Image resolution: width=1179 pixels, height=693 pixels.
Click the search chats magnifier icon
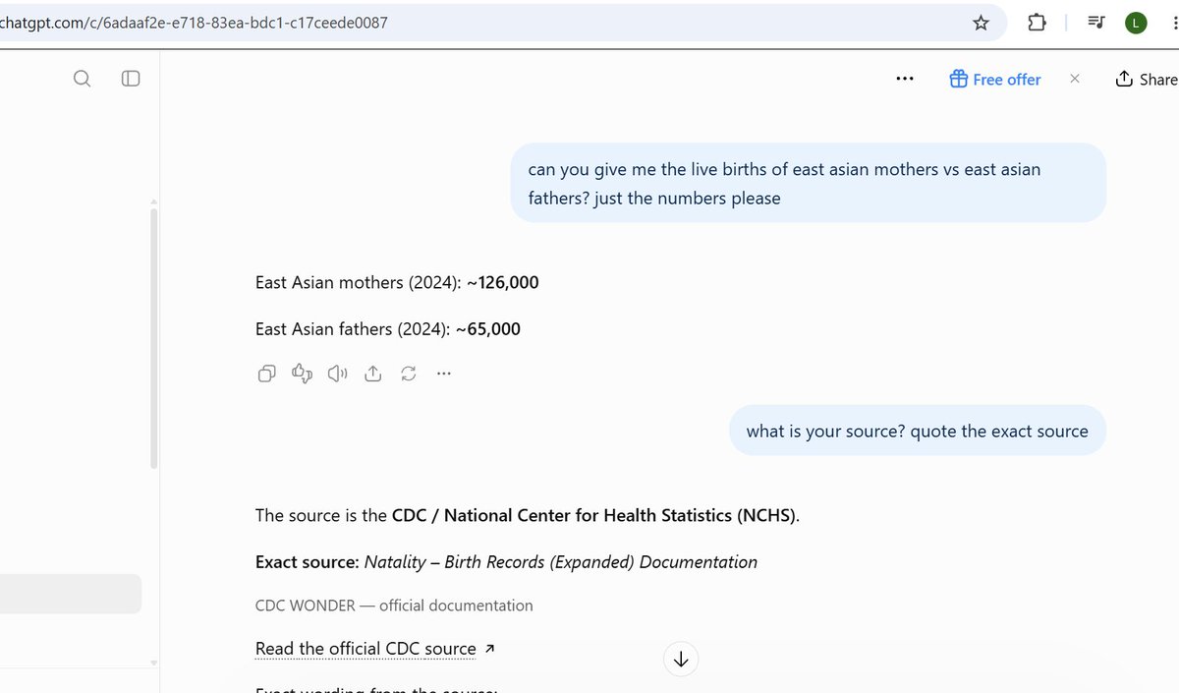click(83, 79)
